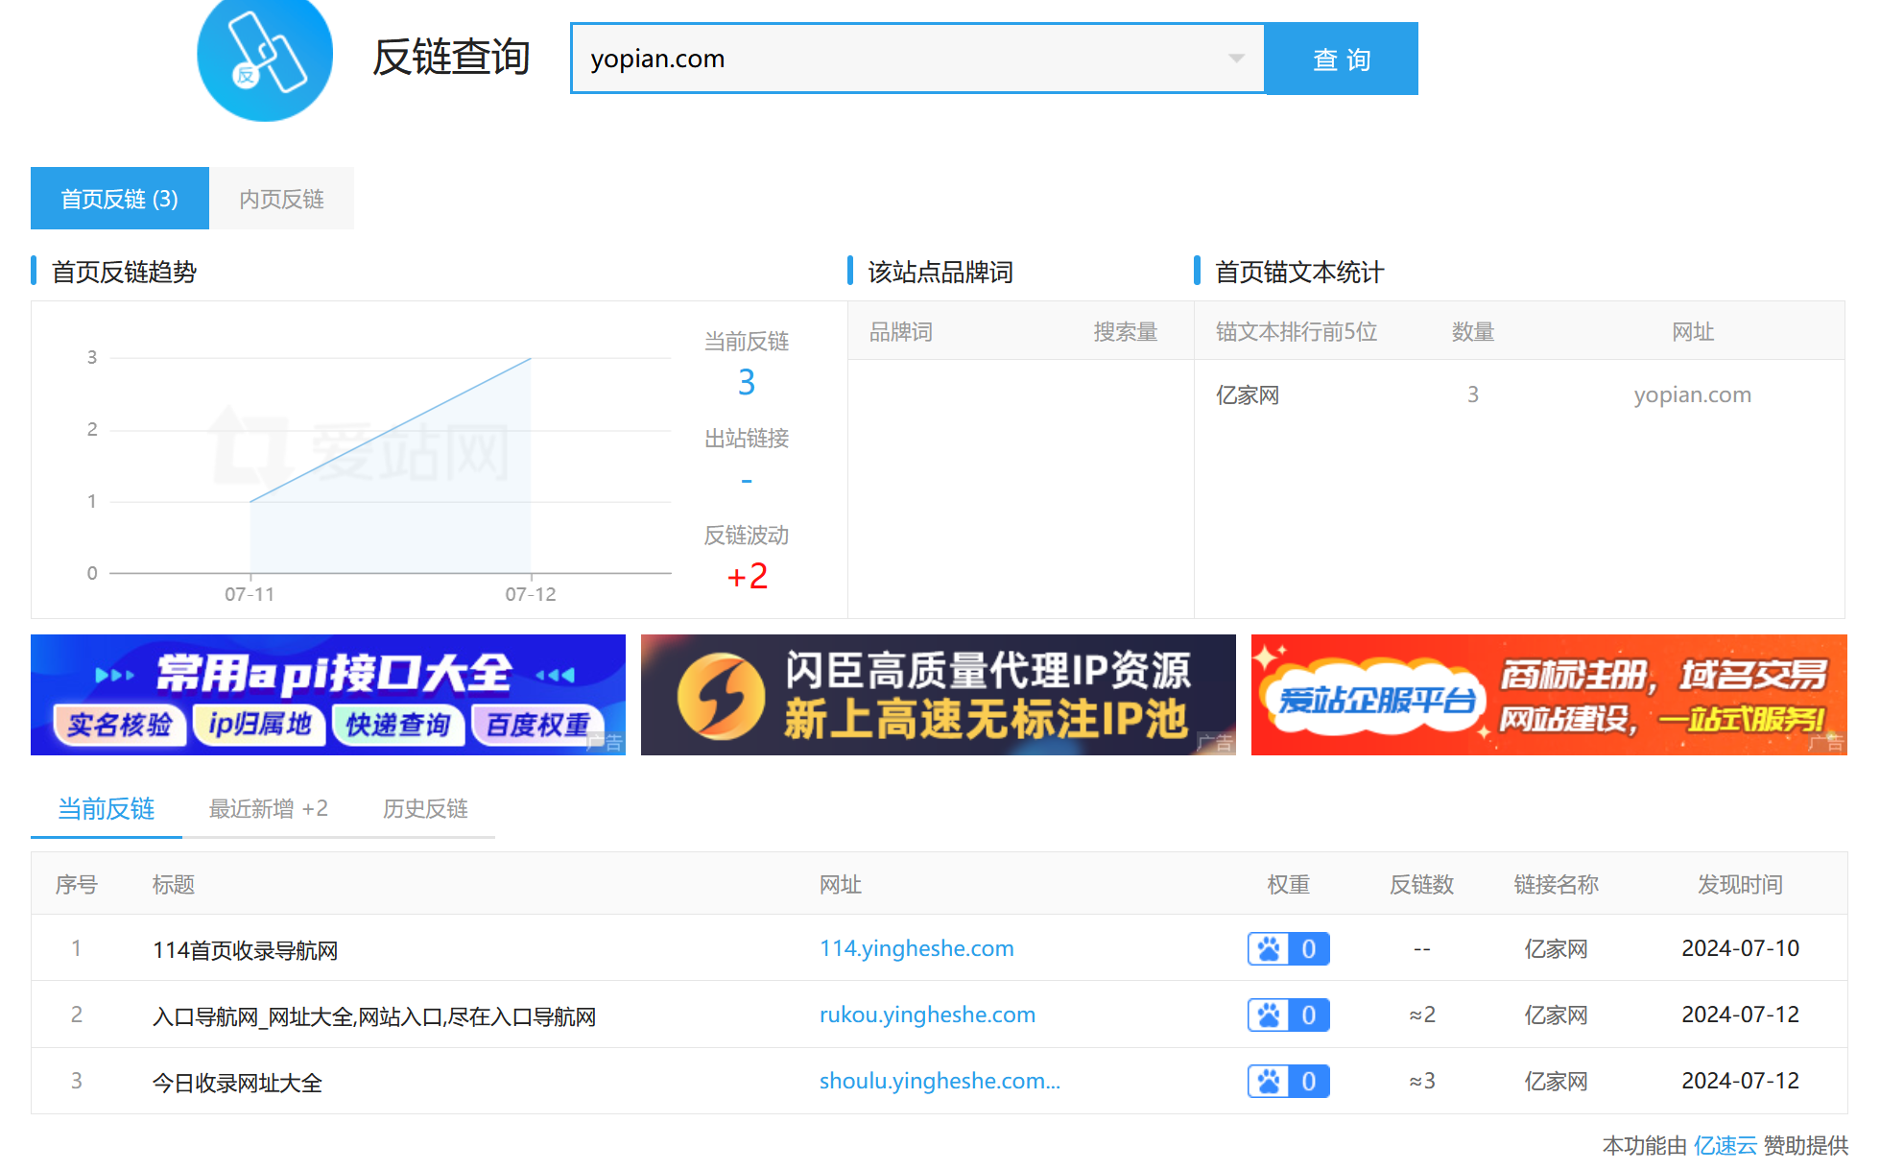The image size is (1880, 1170).
Task: Click the 发现时间 column header
Action: pos(1740,884)
